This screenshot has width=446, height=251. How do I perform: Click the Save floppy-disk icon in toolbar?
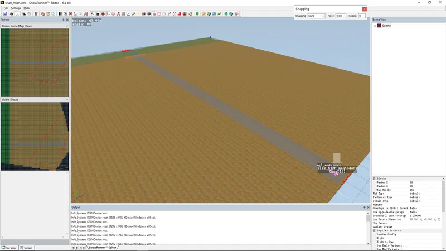pos(5,13)
